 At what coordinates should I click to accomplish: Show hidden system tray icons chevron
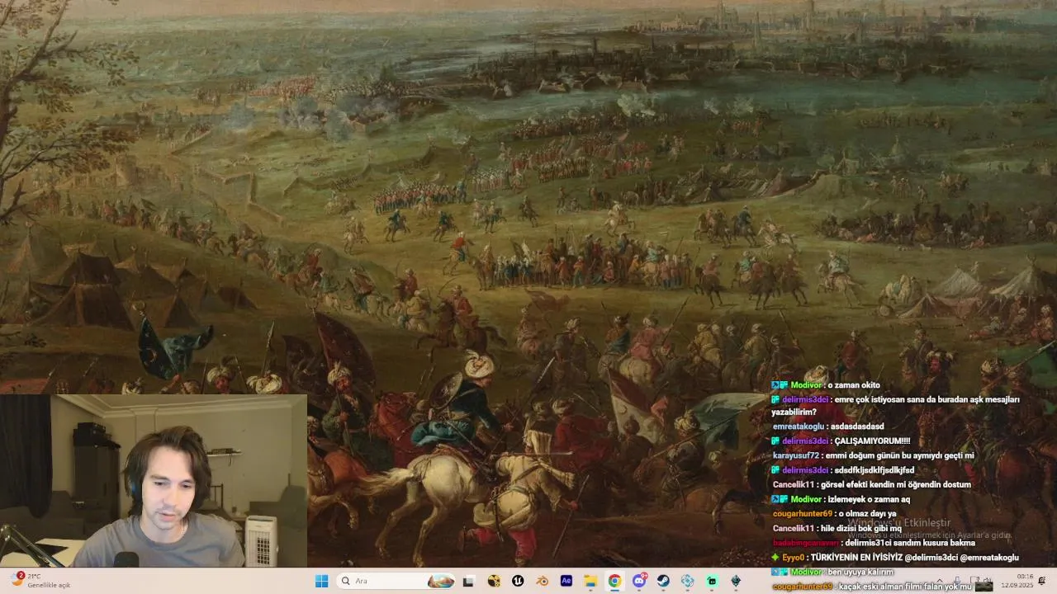click(x=939, y=581)
